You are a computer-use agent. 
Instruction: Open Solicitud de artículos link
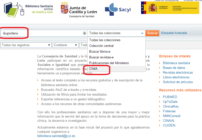pos(178,82)
